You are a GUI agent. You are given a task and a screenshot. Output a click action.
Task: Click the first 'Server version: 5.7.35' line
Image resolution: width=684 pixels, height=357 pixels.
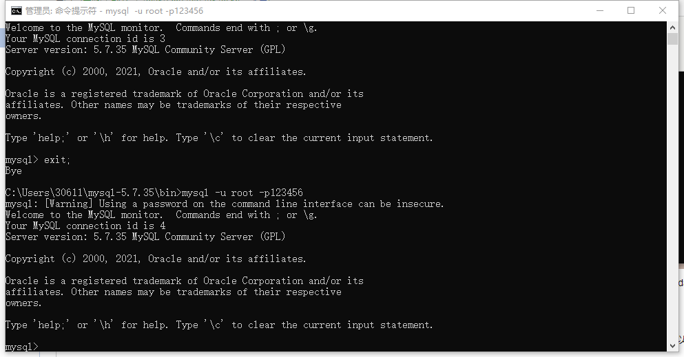coord(145,50)
